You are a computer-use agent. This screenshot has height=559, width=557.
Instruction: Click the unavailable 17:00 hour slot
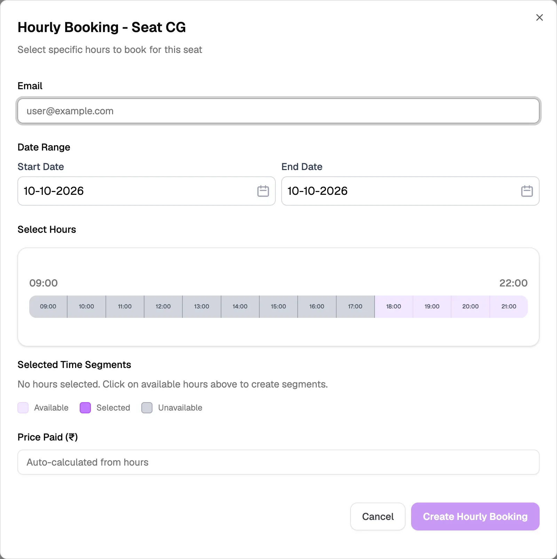pyautogui.click(x=355, y=307)
